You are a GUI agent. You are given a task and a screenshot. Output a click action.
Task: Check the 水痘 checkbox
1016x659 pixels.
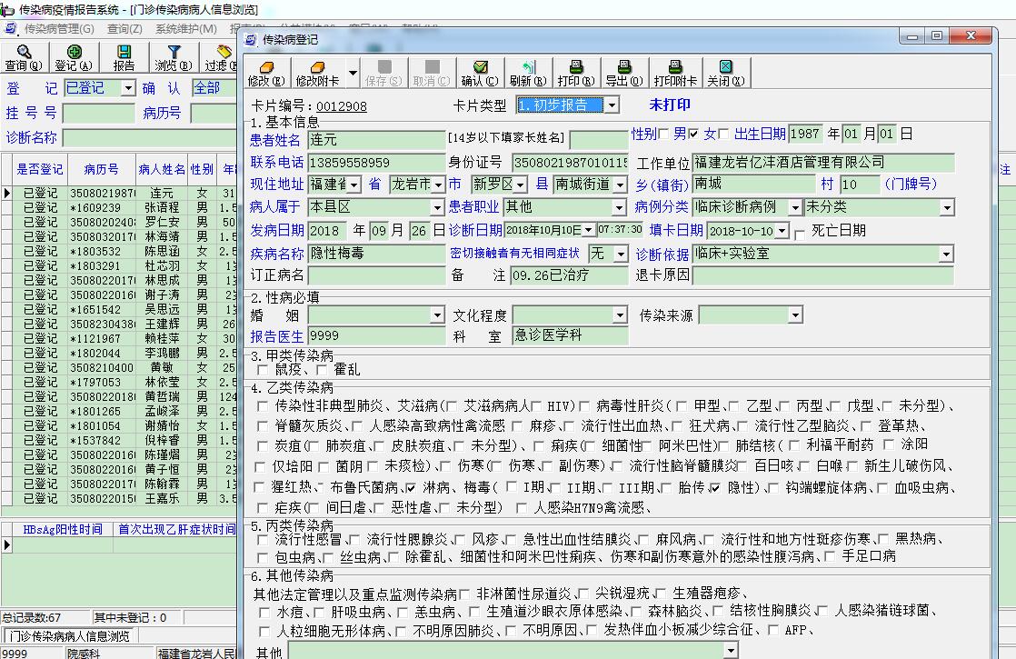click(x=264, y=611)
